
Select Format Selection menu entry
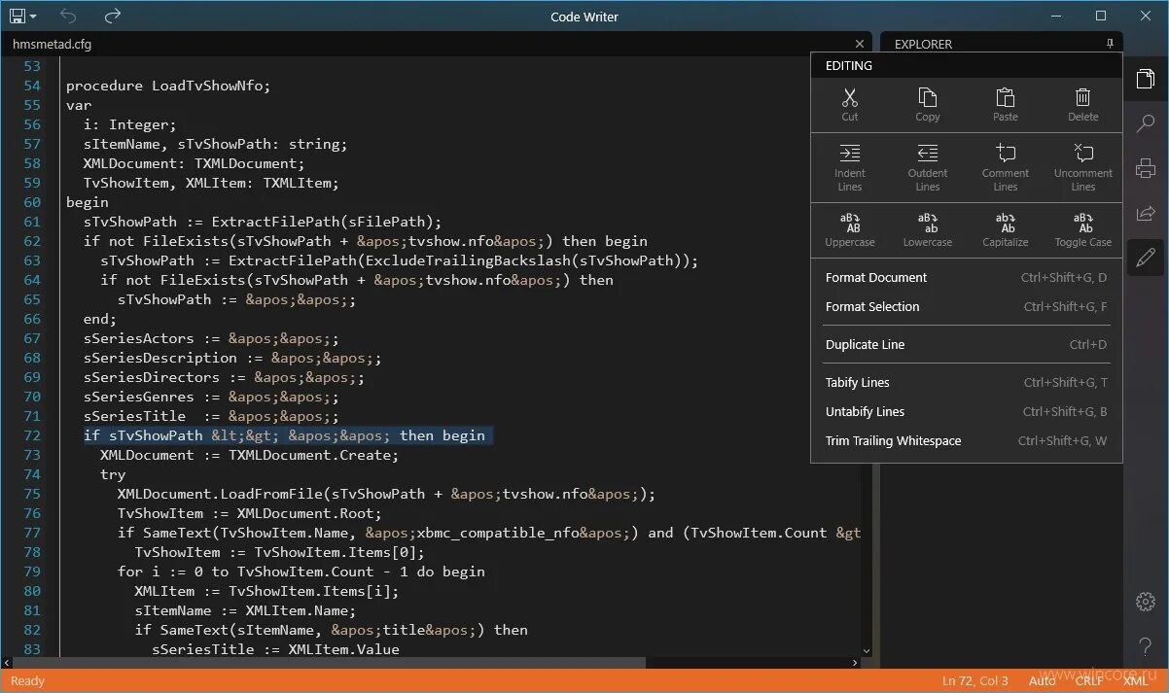[x=967, y=306]
